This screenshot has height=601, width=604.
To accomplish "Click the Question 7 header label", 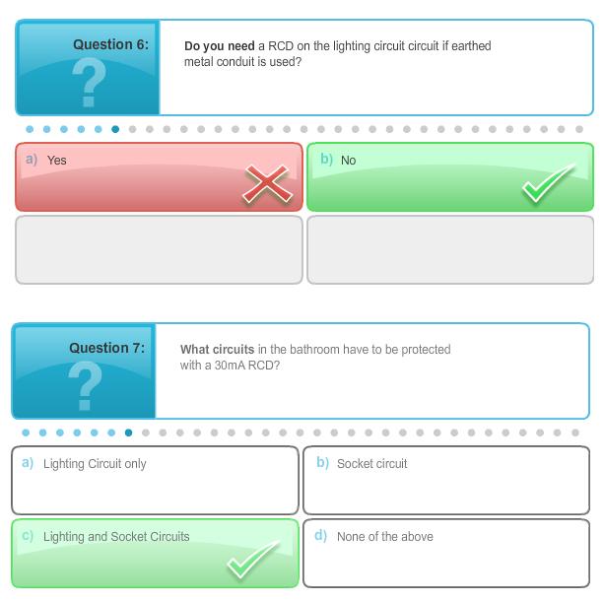I will click(x=106, y=348).
